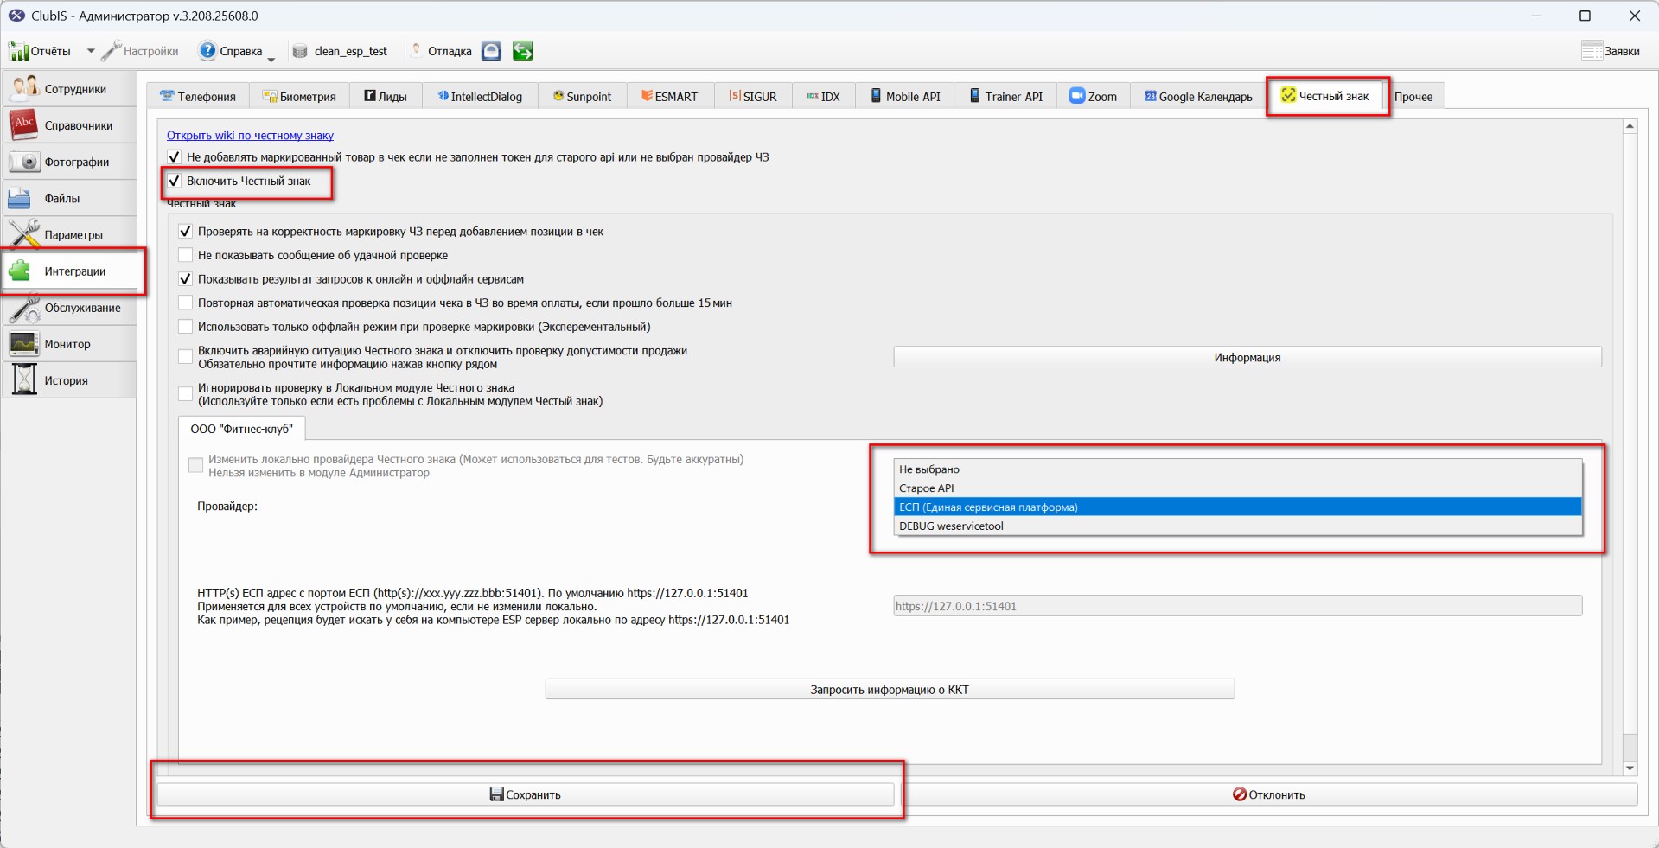This screenshot has width=1659, height=848.
Task: Open the Справка help menu
Action: pos(231,51)
